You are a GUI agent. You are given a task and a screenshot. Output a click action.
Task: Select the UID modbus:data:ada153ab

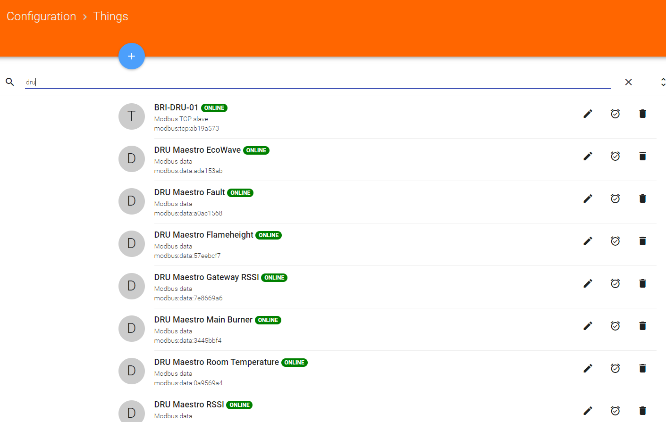[x=188, y=171]
